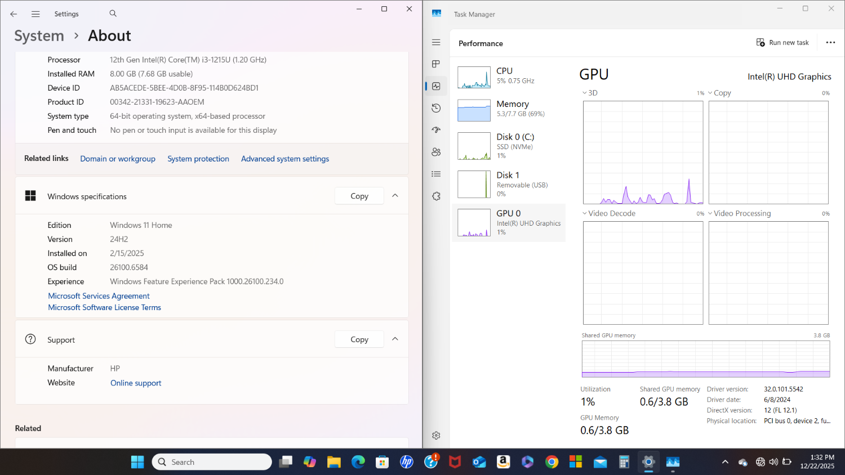Open Services icon in Task Manager sidebar
The image size is (845, 475).
[x=436, y=196]
